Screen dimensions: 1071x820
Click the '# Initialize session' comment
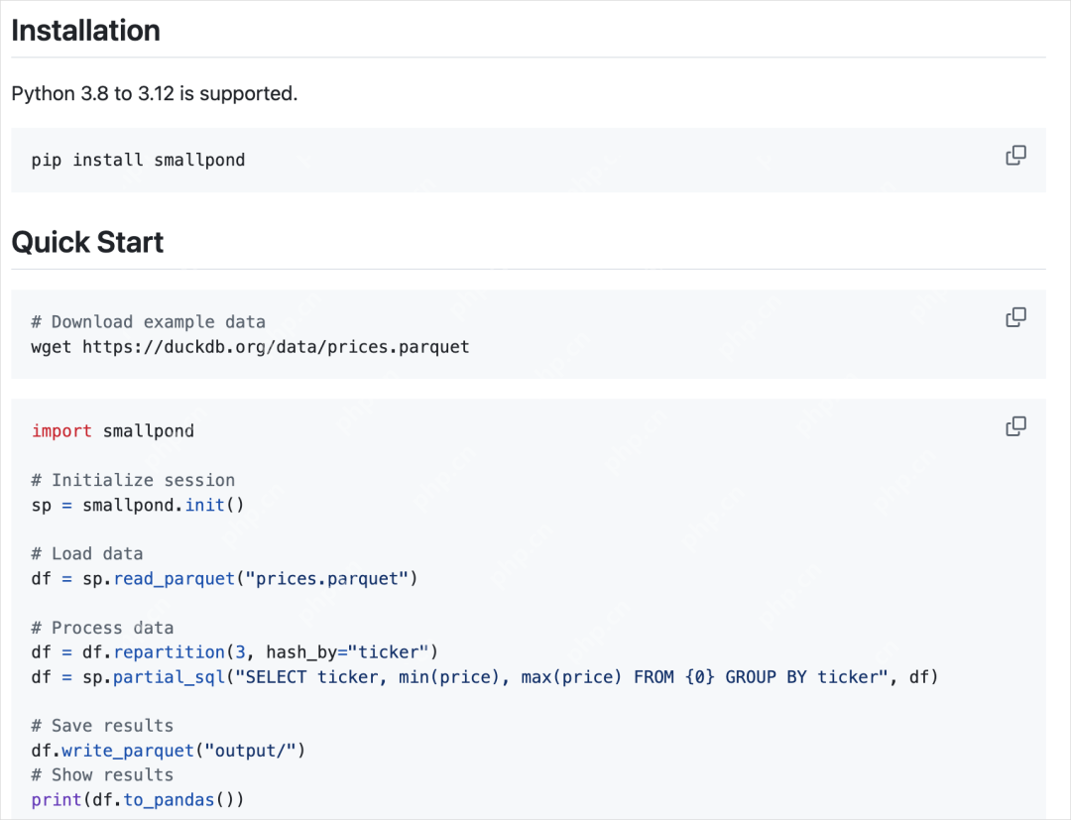click(133, 480)
